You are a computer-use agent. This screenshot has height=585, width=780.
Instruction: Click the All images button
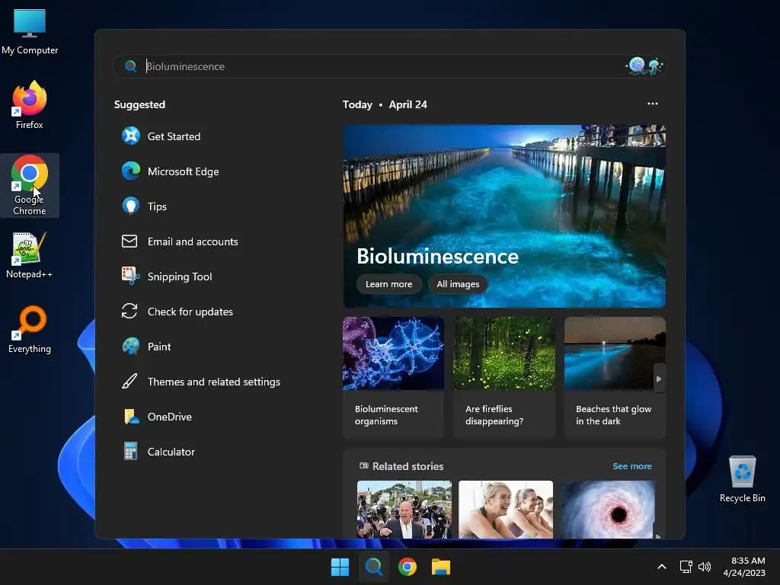[x=458, y=284]
